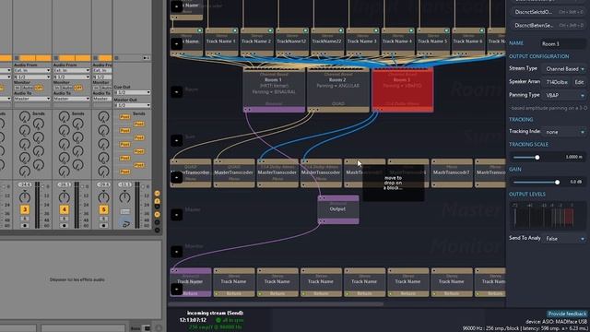This screenshot has height=332, width=590.
Task: Open the Tracking Index dropdown
Action: tap(563, 132)
